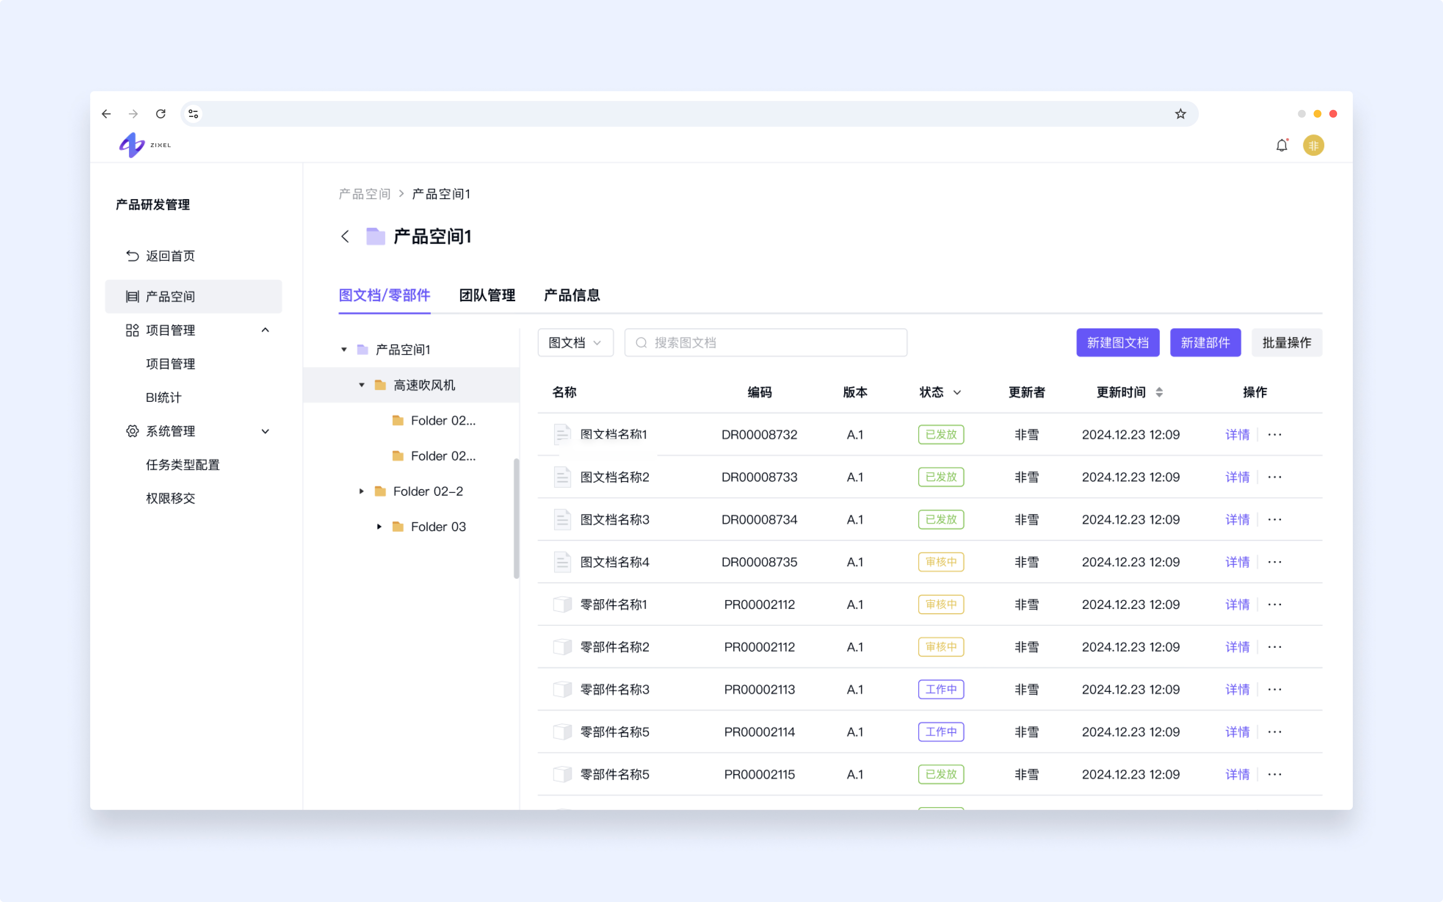Click the folder tree vertical scrollbar
Image resolution: width=1443 pixels, height=902 pixels.
click(x=516, y=518)
